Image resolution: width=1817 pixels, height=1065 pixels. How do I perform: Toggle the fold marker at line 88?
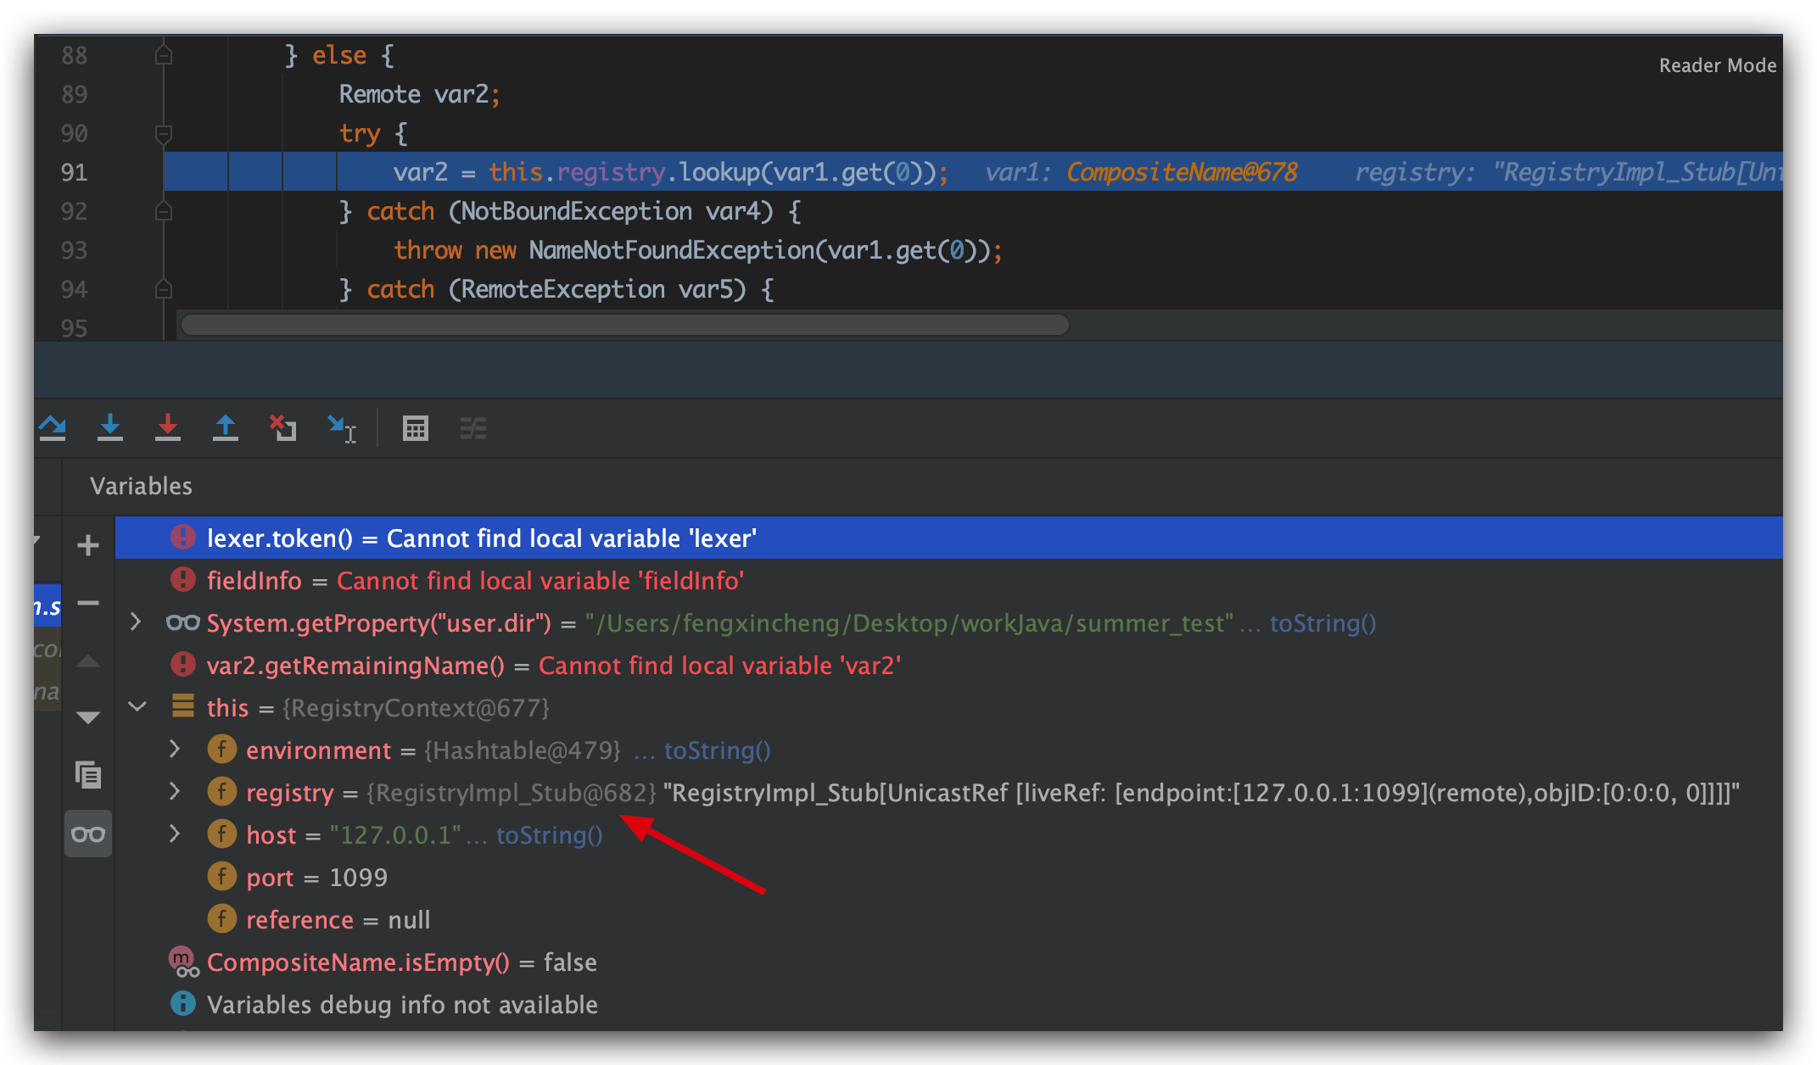164,56
